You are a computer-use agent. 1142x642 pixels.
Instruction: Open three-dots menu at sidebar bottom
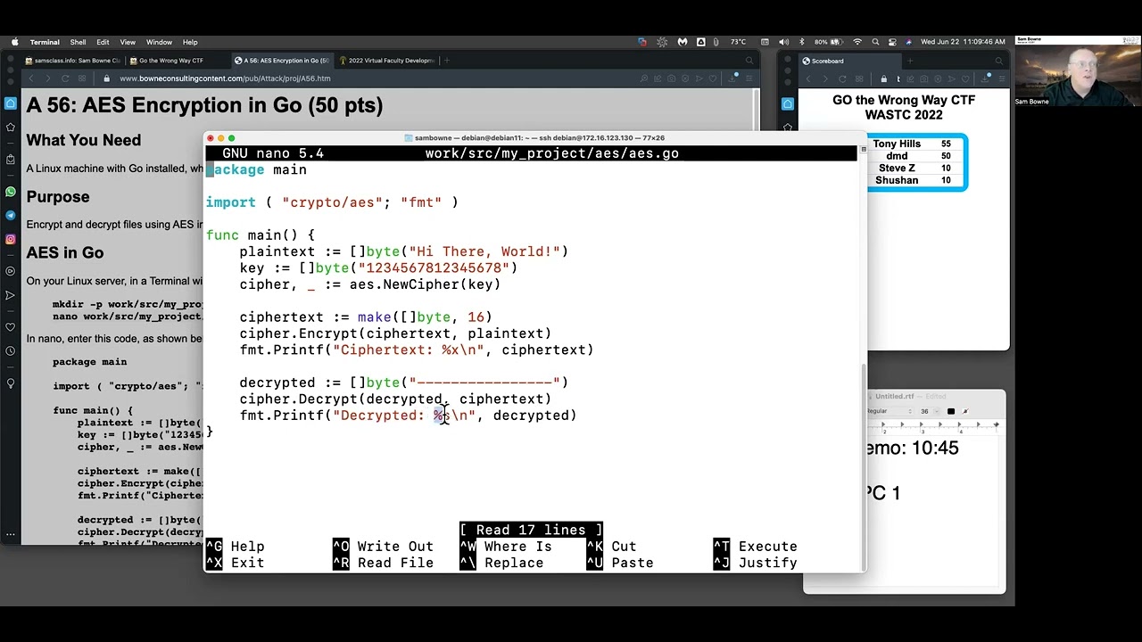[x=11, y=535]
